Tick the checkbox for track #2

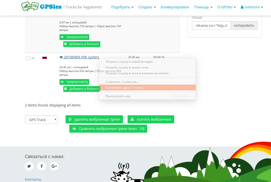(28, 58)
